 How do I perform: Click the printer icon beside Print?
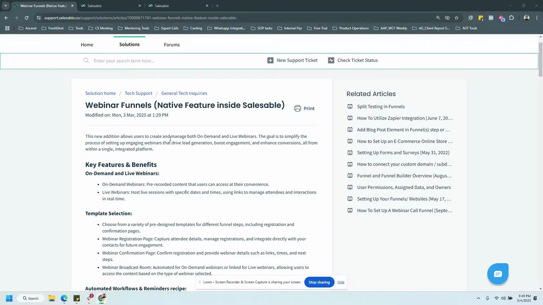tap(297, 108)
